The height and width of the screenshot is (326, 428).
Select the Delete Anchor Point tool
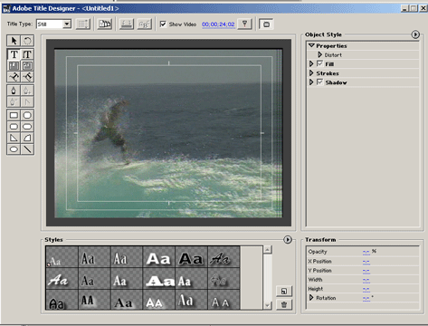pos(14,101)
